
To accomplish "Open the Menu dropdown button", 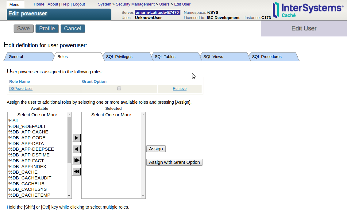I will click(x=15, y=4).
